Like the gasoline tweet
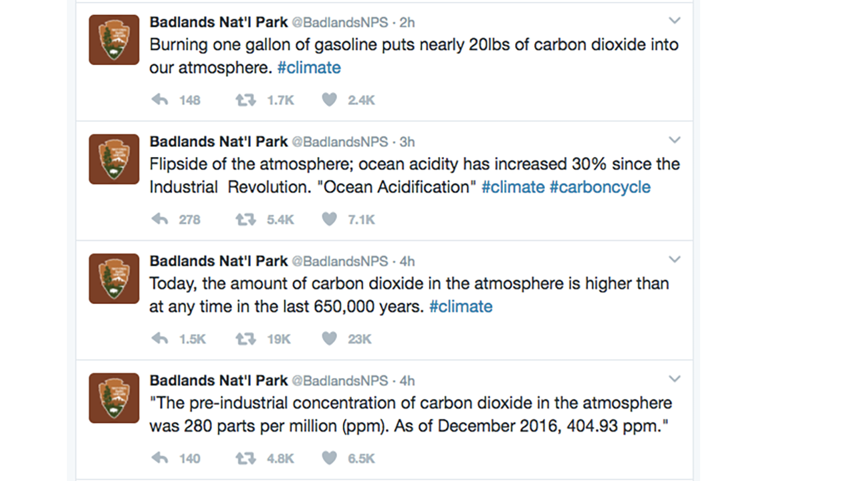This screenshot has width=856, height=481. click(x=329, y=100)
